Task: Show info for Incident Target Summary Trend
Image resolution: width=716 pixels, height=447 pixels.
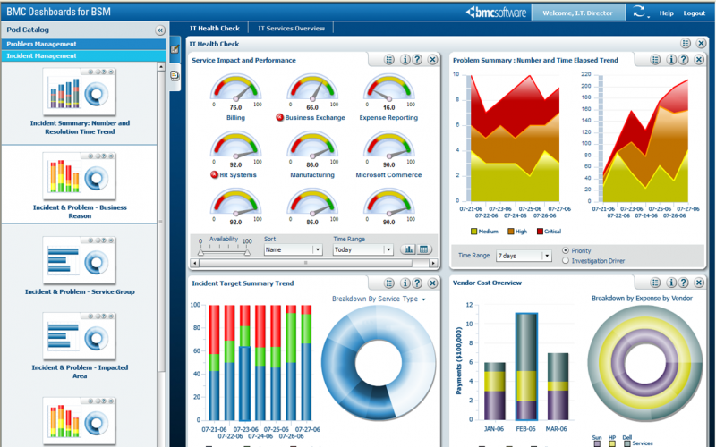Action: 405,283
